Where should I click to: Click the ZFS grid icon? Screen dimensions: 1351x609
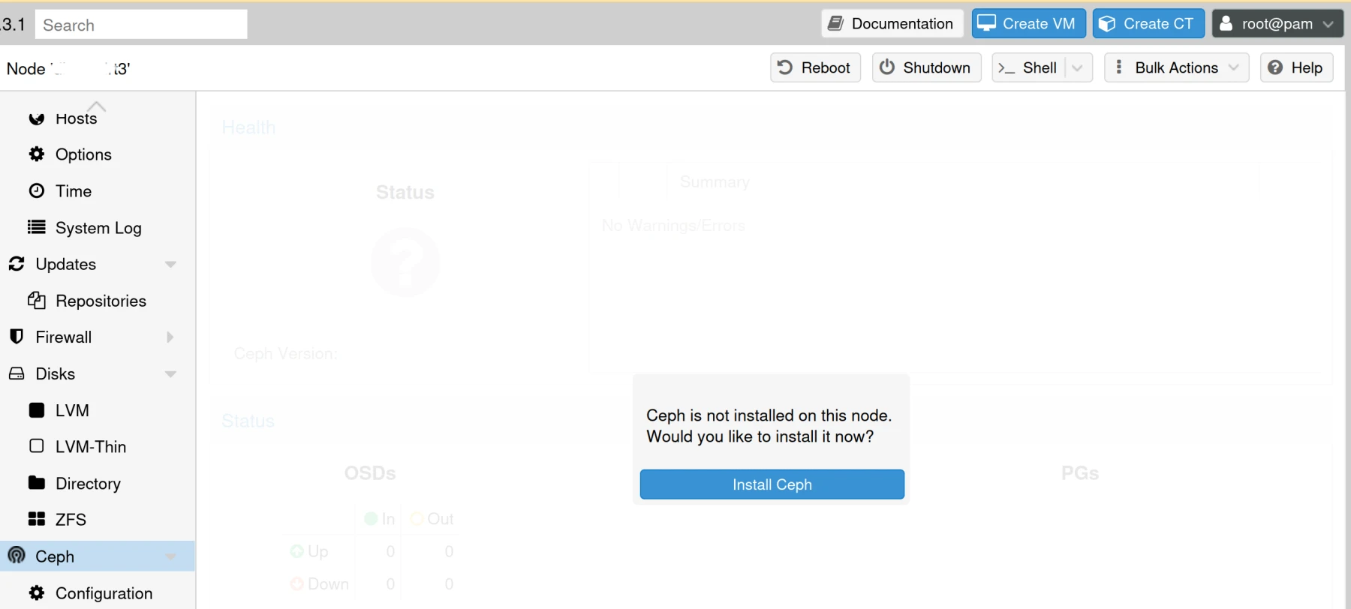coord(36,519)
